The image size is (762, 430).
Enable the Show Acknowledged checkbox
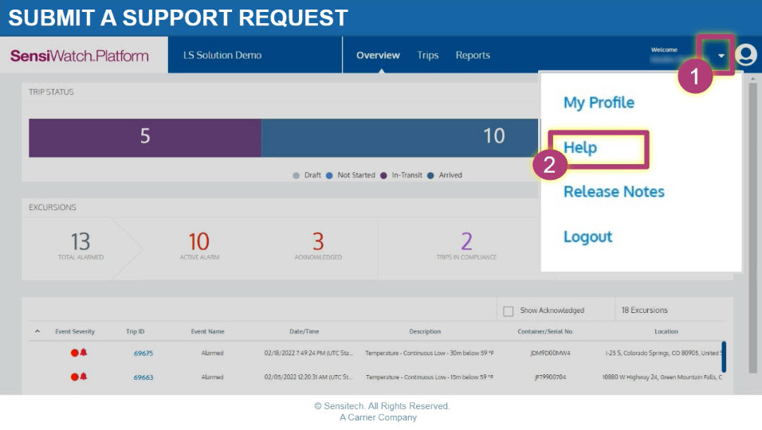(x=508, y=311)
